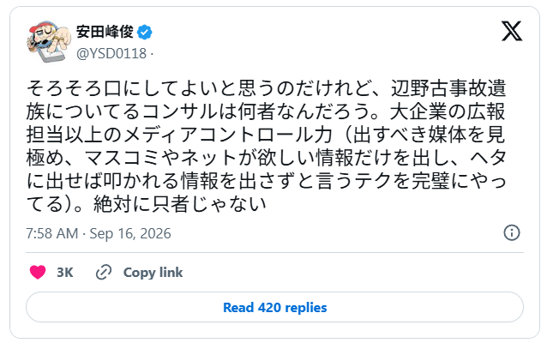
Task: Click the 3K likes count
Action: click(x=65, y=273)
